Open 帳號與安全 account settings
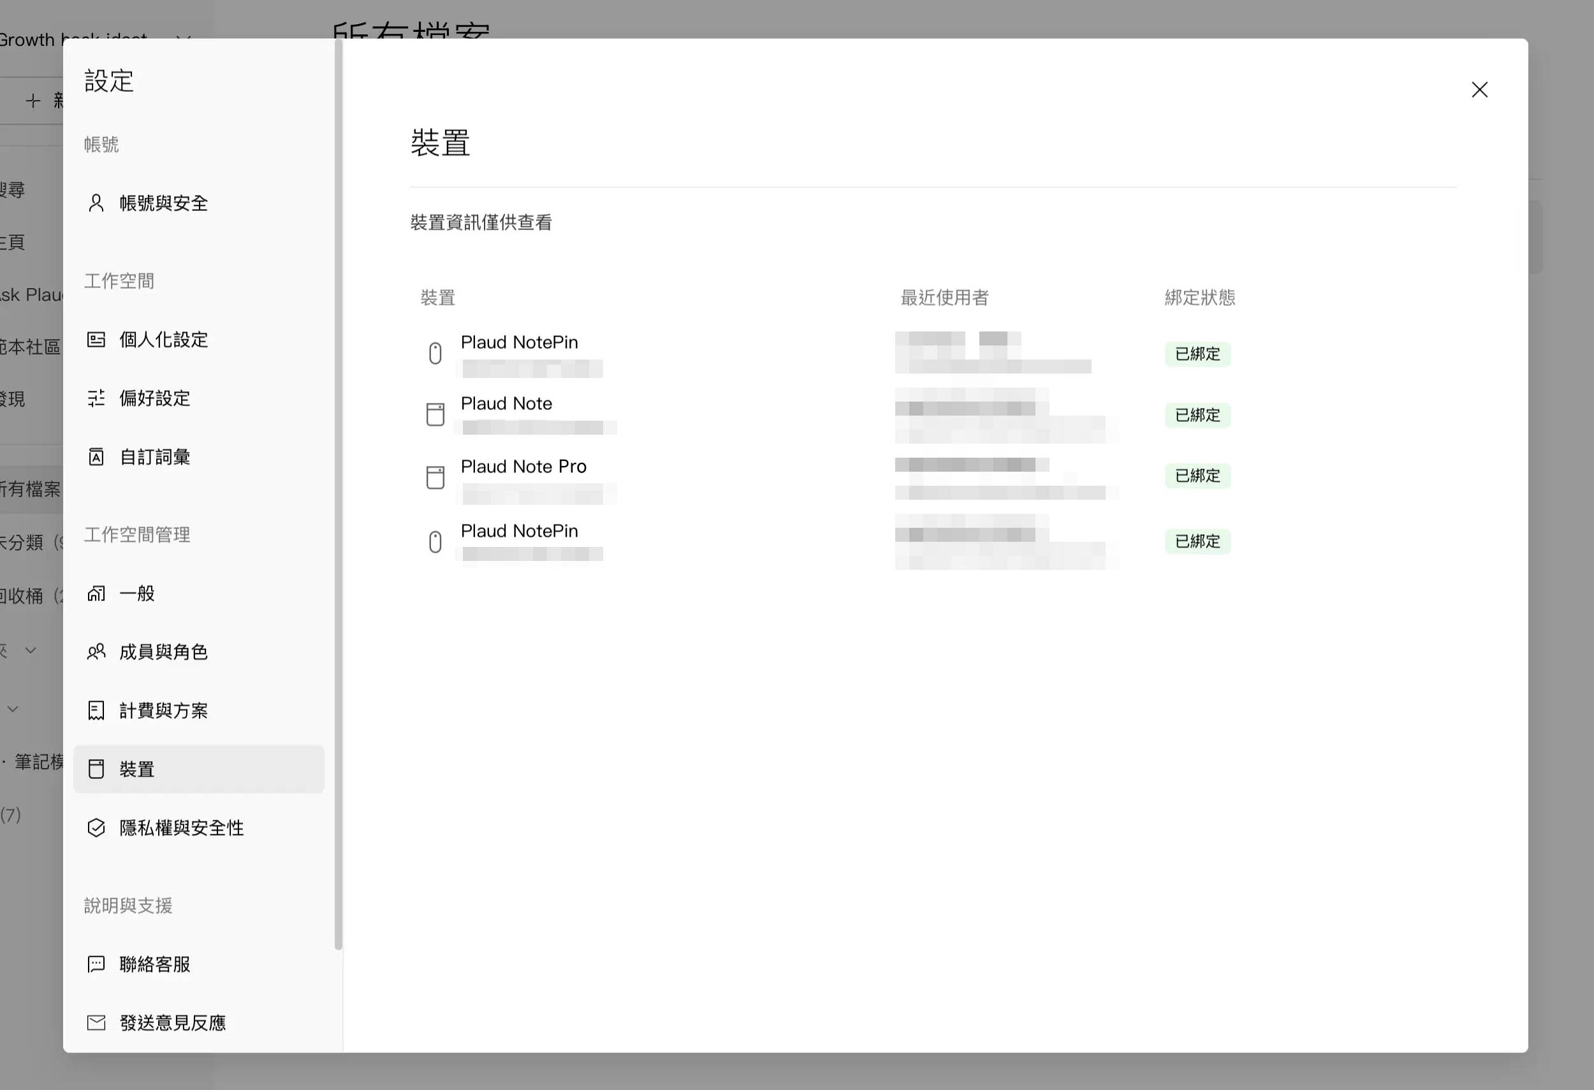 (198, 203)
